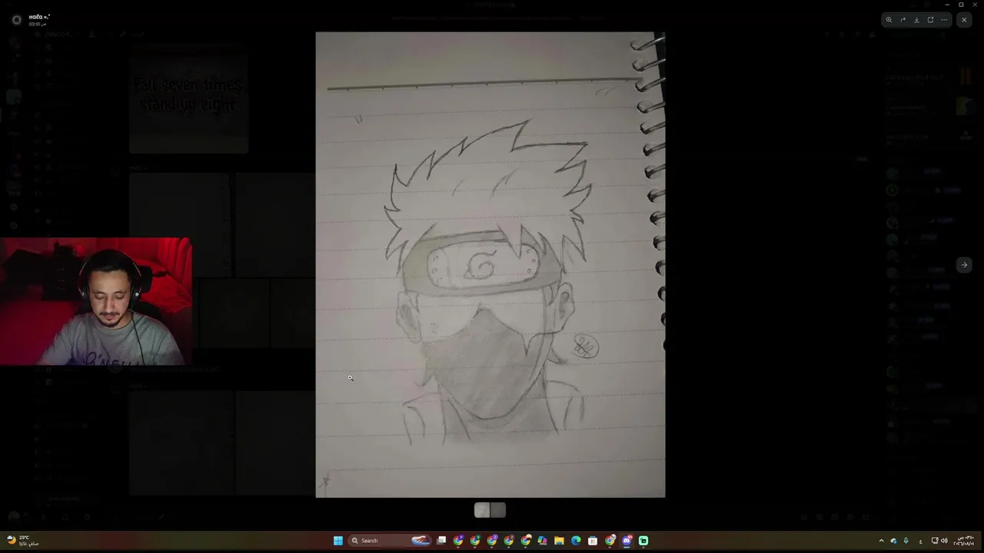
Task: Open Task View on the taskbar
Action: tap(441, 541)
